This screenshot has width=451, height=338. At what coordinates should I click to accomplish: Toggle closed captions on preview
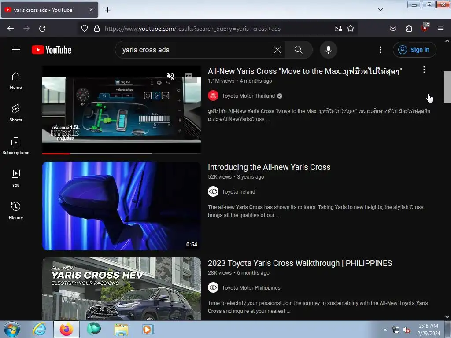pyautogui.click(x=189, y=76)
